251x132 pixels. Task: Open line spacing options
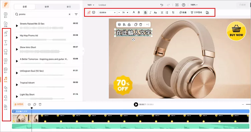[x=167, y=12]
